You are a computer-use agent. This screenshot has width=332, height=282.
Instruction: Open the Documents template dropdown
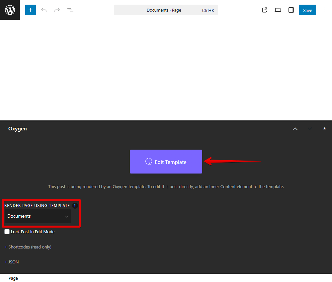point(38,216)
